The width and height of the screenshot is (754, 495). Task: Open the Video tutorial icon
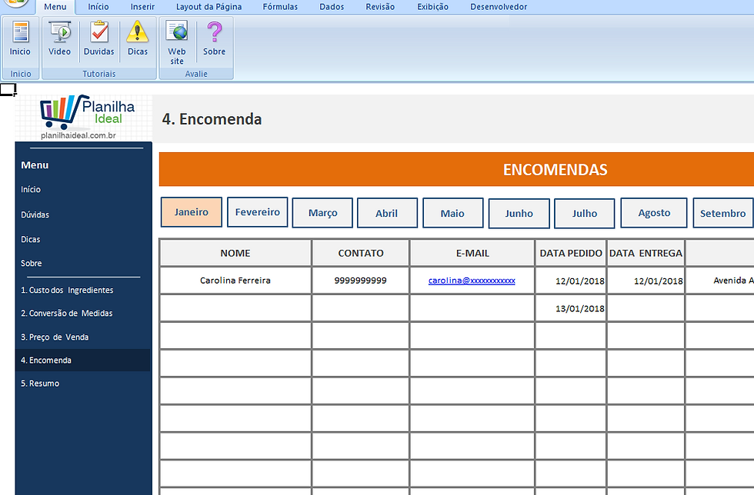click(x=60, y=38)
